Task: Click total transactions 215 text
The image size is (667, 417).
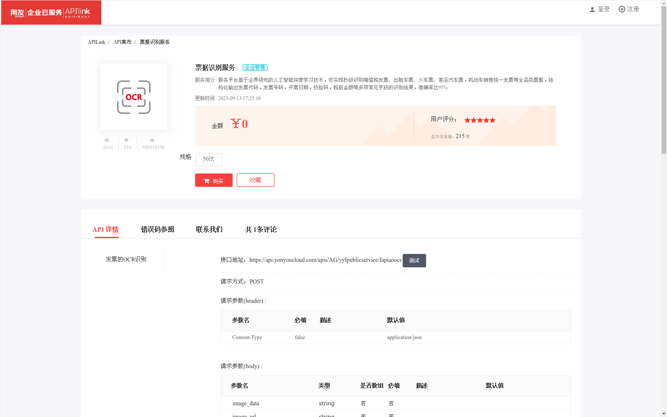Action: pyautogui.click(x=450, y=136)
